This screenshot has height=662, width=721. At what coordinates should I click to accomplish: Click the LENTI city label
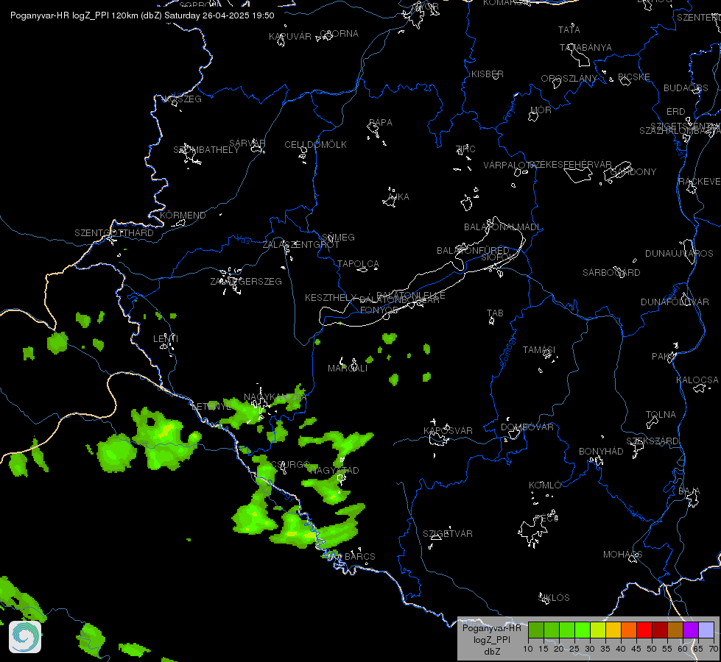(x=166, y=339)
